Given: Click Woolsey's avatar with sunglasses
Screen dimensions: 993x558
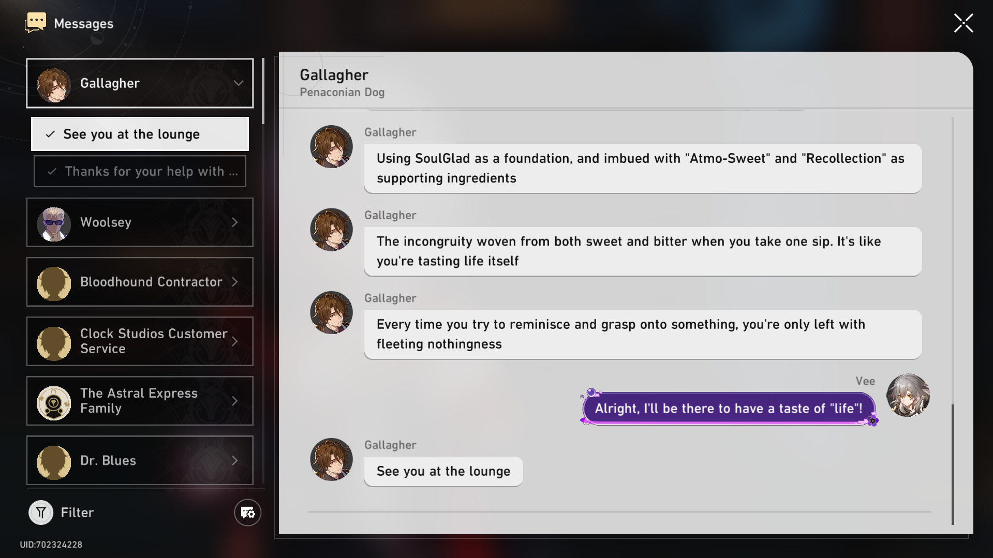Looking at the screenshot, I should click(54, 223).
